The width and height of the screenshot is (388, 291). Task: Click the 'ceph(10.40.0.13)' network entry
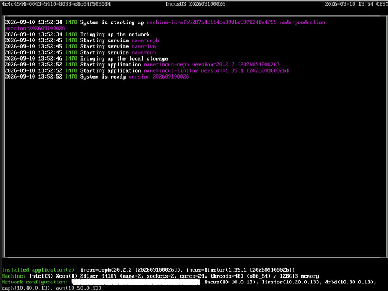tap(26, 288)
